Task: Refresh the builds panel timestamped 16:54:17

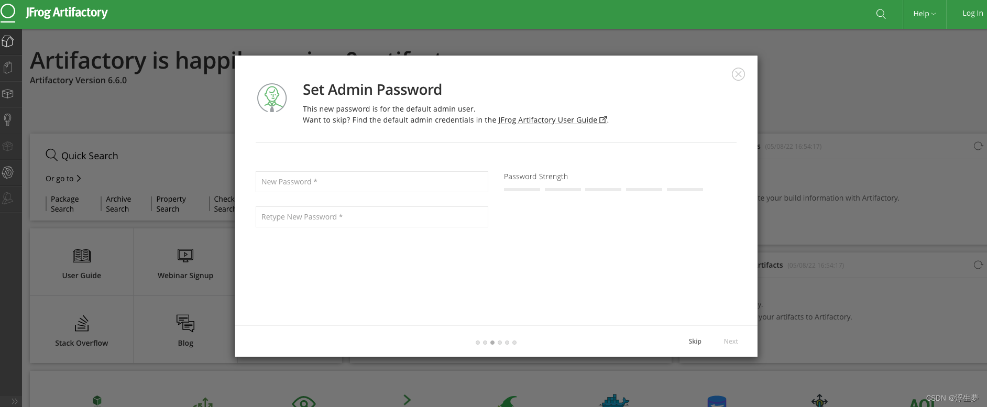Action: tap(978, 146)
